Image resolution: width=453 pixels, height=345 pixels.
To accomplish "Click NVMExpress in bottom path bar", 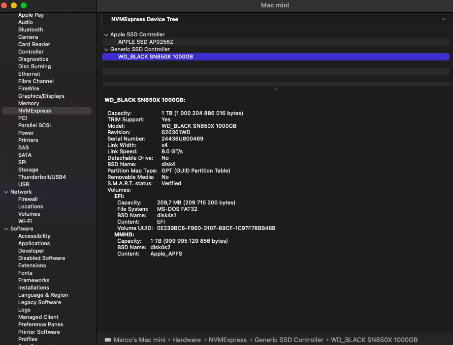I will [227, 340].
